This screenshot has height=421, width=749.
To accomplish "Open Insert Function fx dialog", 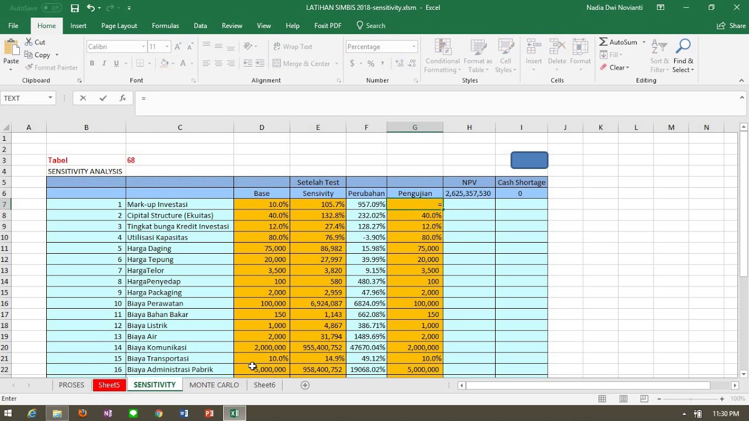I will 123,98.
